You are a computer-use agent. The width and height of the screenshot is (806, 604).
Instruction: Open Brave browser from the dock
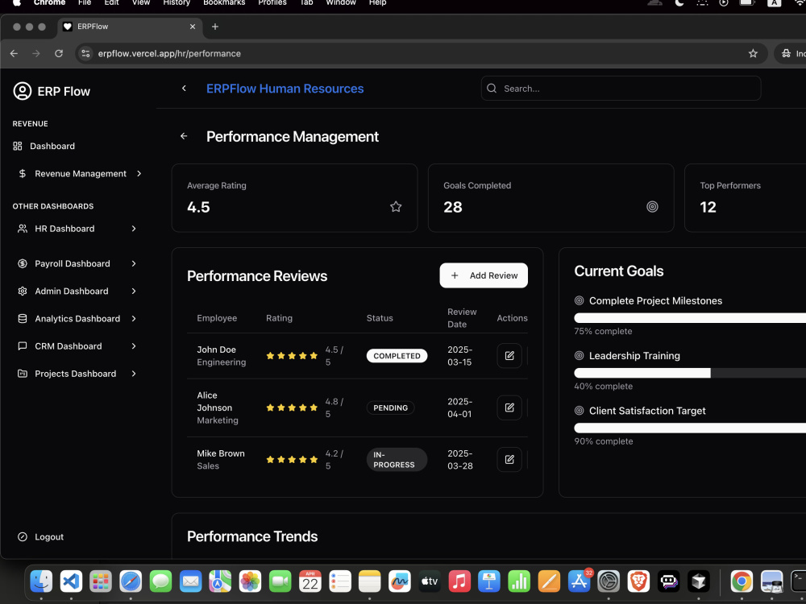[x=638, y=581]
